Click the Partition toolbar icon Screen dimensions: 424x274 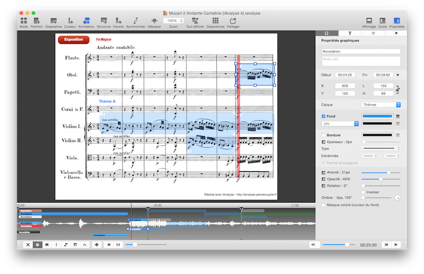37,21
